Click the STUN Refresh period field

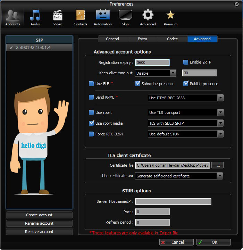click(152, 222)
